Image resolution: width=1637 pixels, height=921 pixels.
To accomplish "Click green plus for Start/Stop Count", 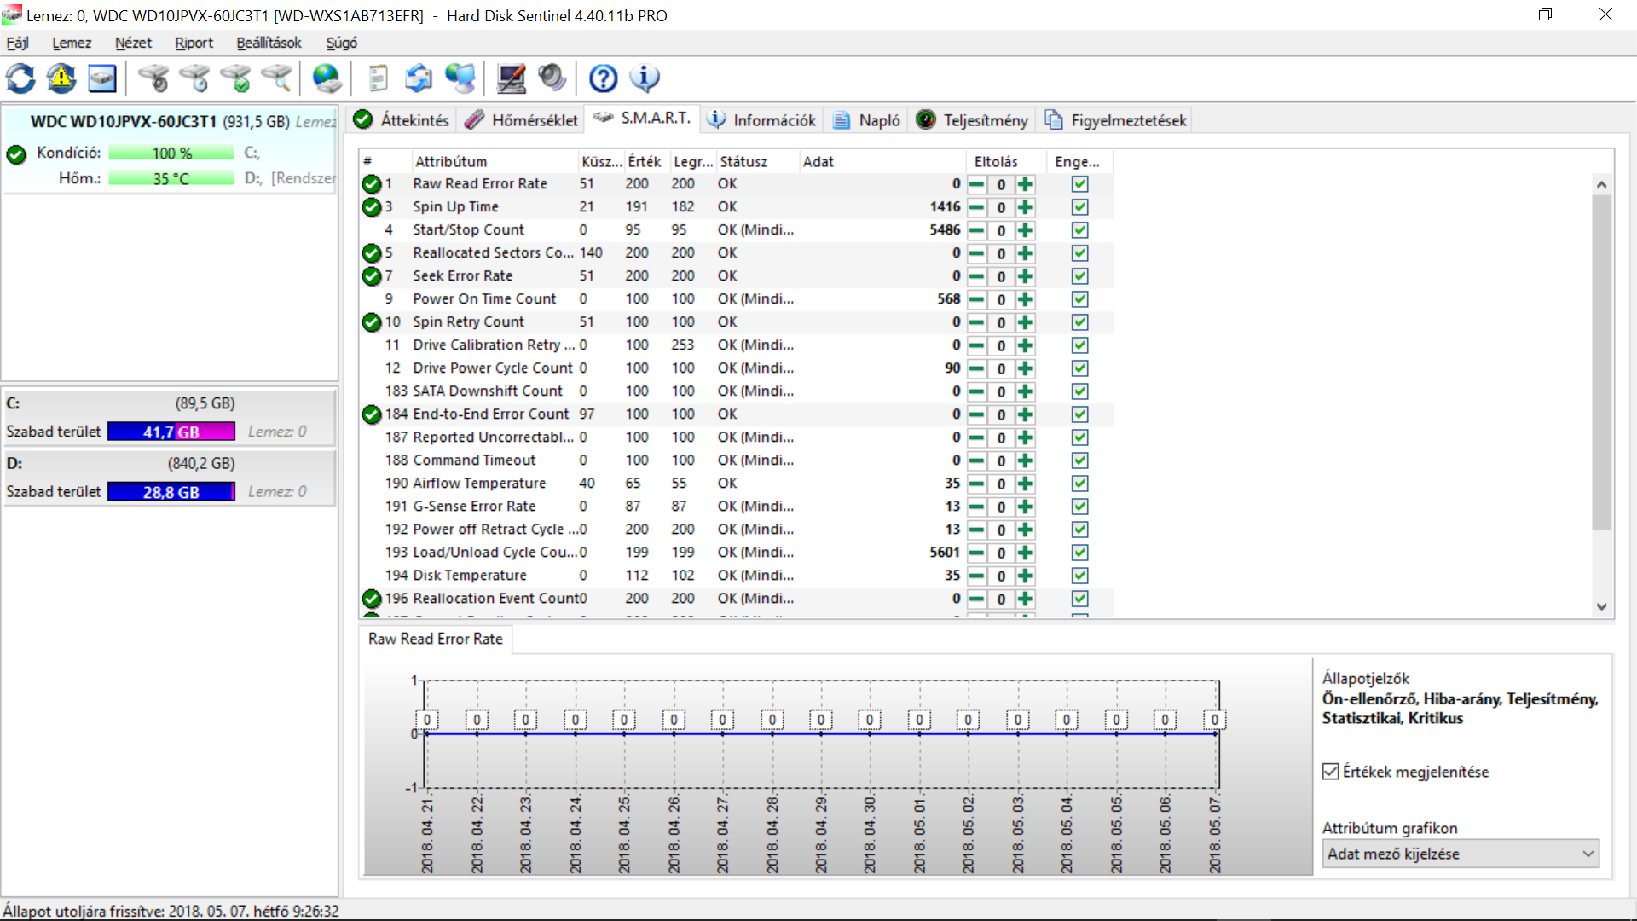I will pos(1026,230).
